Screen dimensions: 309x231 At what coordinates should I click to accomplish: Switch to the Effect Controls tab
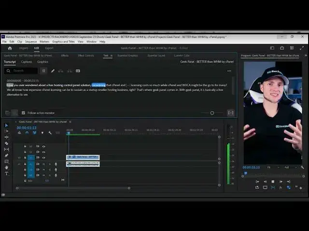[x=86, y=56]
